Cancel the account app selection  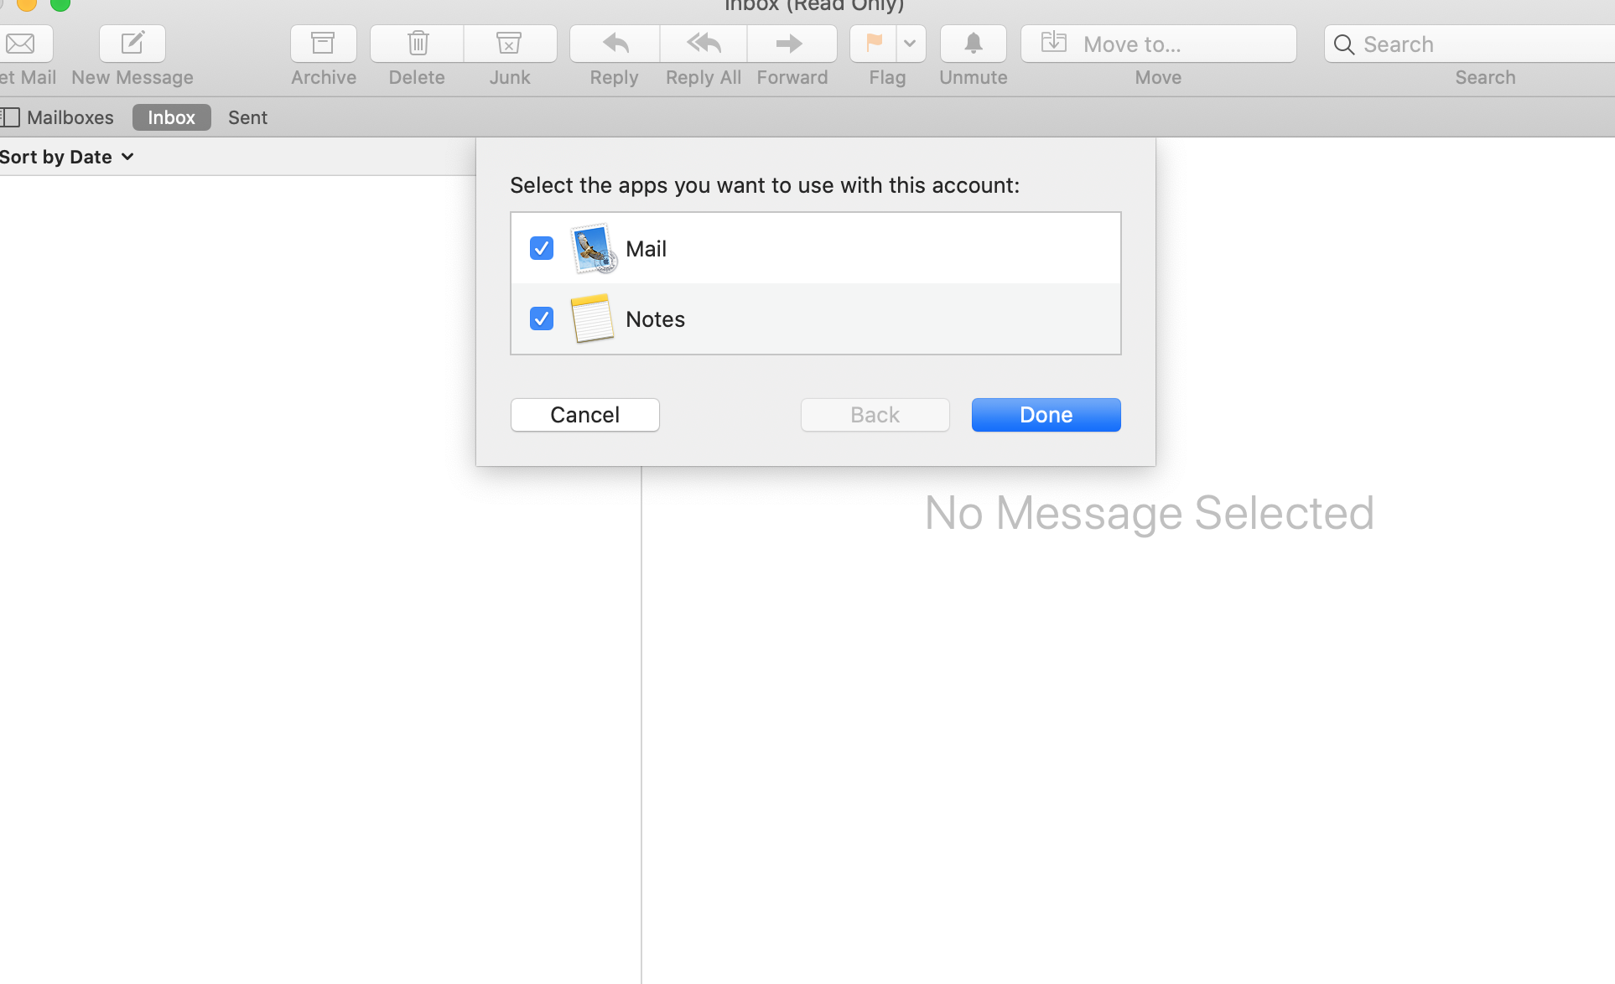[584, 414]
